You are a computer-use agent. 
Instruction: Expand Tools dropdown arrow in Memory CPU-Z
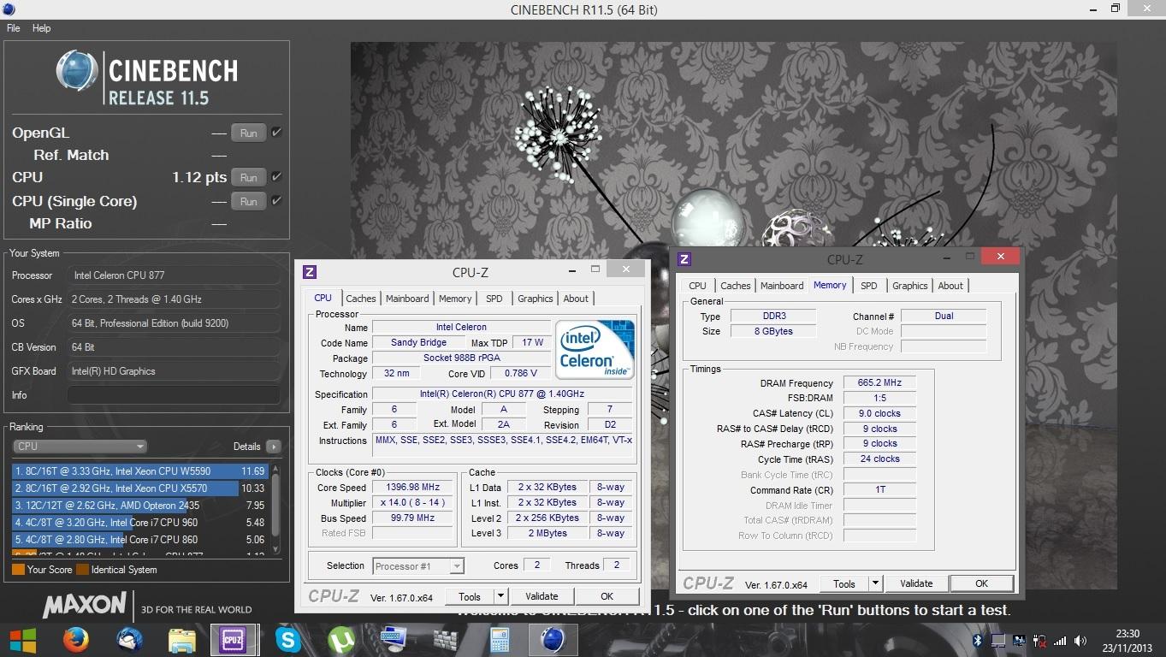click(875, 583)
